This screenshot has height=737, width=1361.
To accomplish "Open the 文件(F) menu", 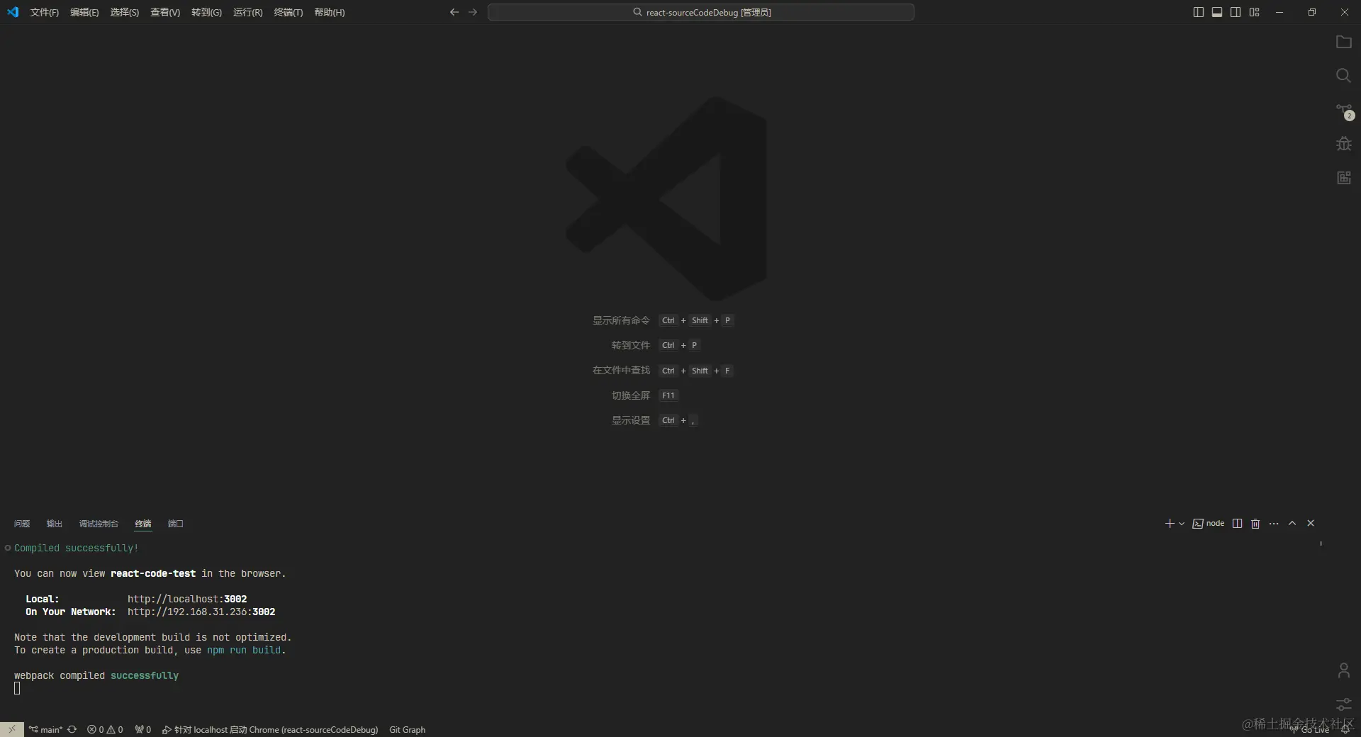I will pos(45,12).
